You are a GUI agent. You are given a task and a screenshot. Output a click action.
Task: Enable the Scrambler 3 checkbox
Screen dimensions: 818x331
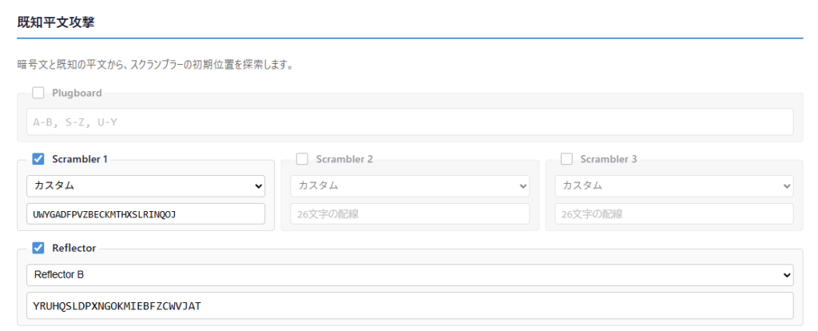567,159
